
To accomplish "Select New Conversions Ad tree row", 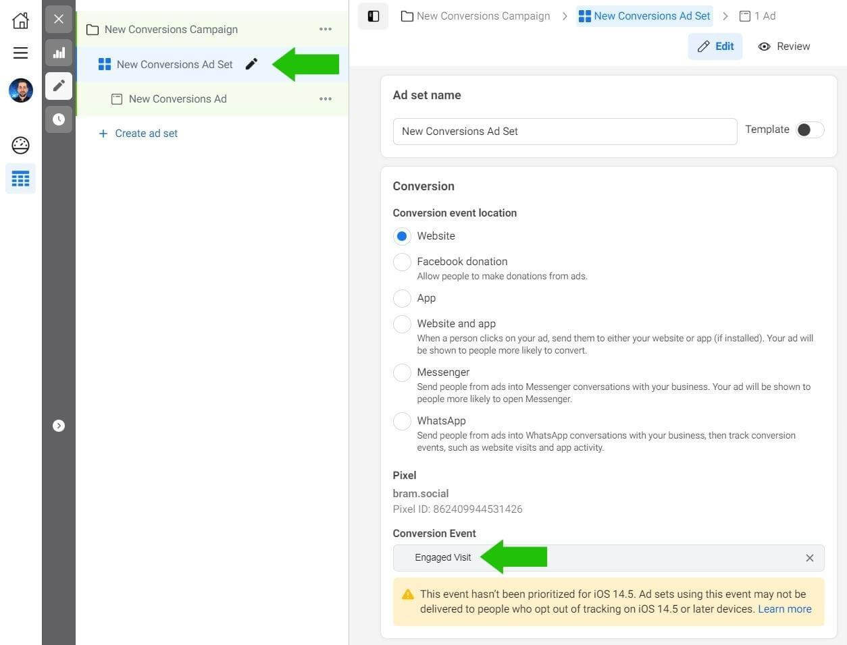I will tap(212, 99).
